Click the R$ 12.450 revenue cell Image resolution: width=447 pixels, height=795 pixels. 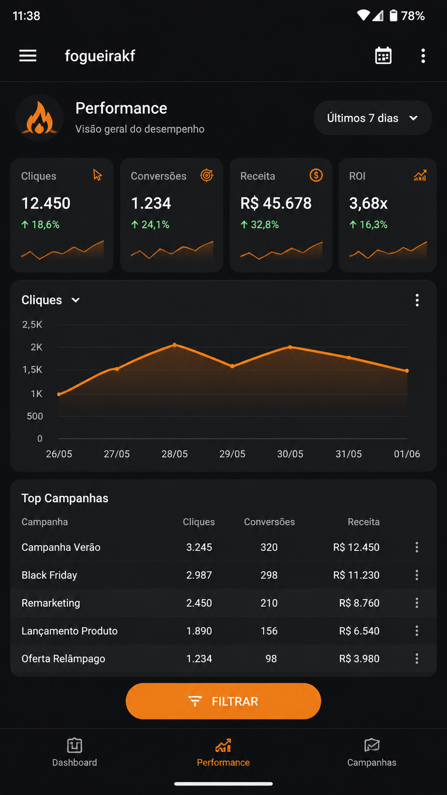tap(356, 547)
